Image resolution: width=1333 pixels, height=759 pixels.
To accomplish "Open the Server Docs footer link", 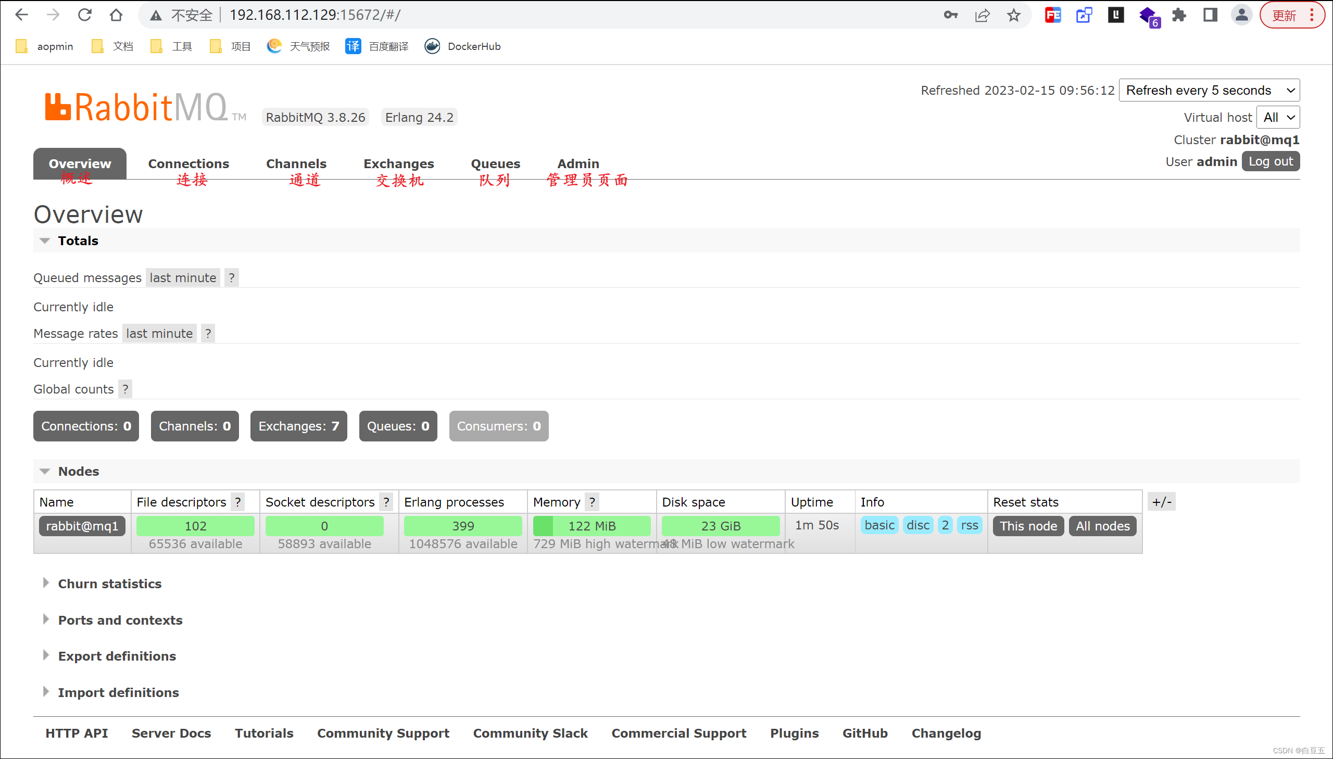I will (x=171, y=733).
